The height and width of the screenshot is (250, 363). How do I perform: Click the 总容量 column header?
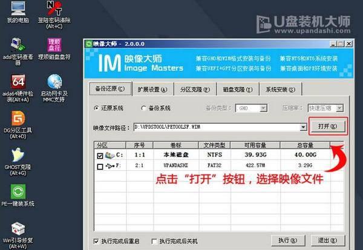point(305,145)
